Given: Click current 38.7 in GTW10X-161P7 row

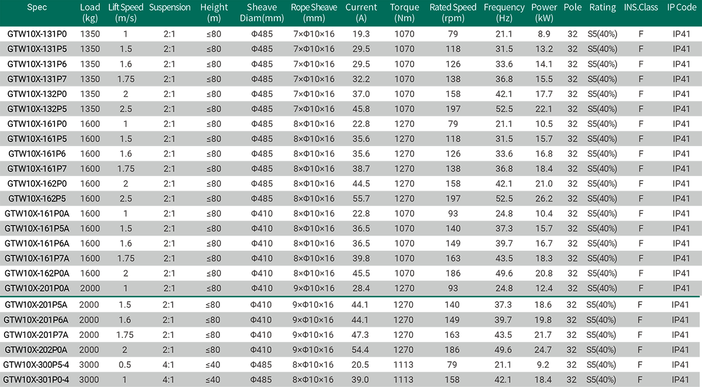Looking at the screenshot, I should (x=361, y=168).
